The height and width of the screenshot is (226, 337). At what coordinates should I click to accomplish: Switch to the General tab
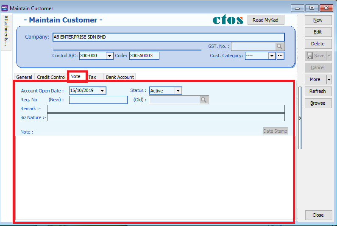pyautogui.click(x=24, y=77)
